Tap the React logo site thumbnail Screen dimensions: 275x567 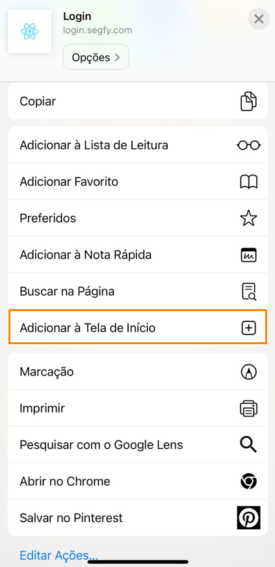[x=29, y=31]
